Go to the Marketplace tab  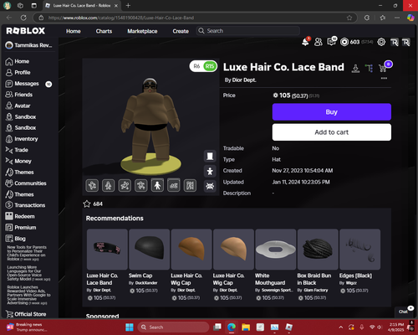coord(142,31)
